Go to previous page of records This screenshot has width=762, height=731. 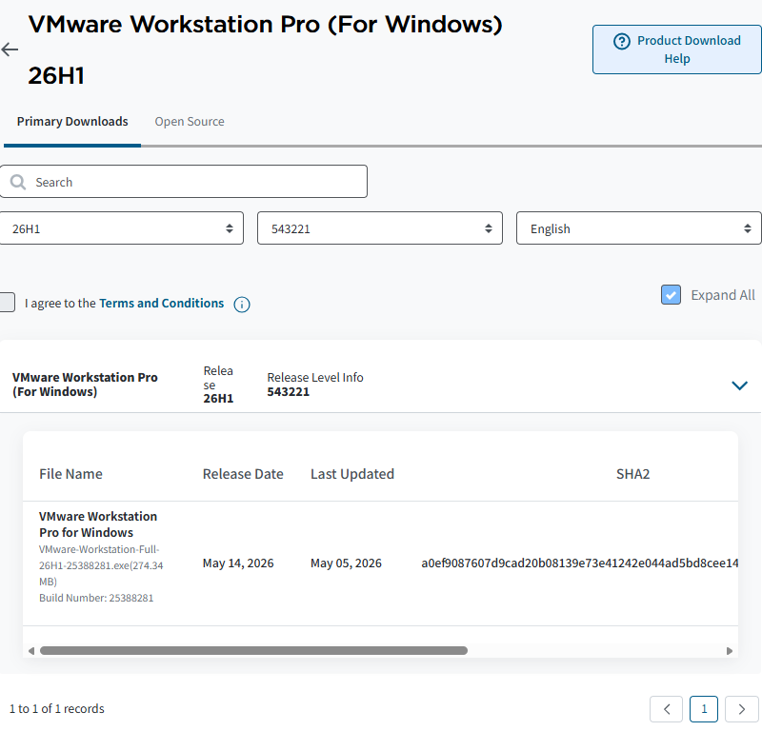[x=666, y=709]
